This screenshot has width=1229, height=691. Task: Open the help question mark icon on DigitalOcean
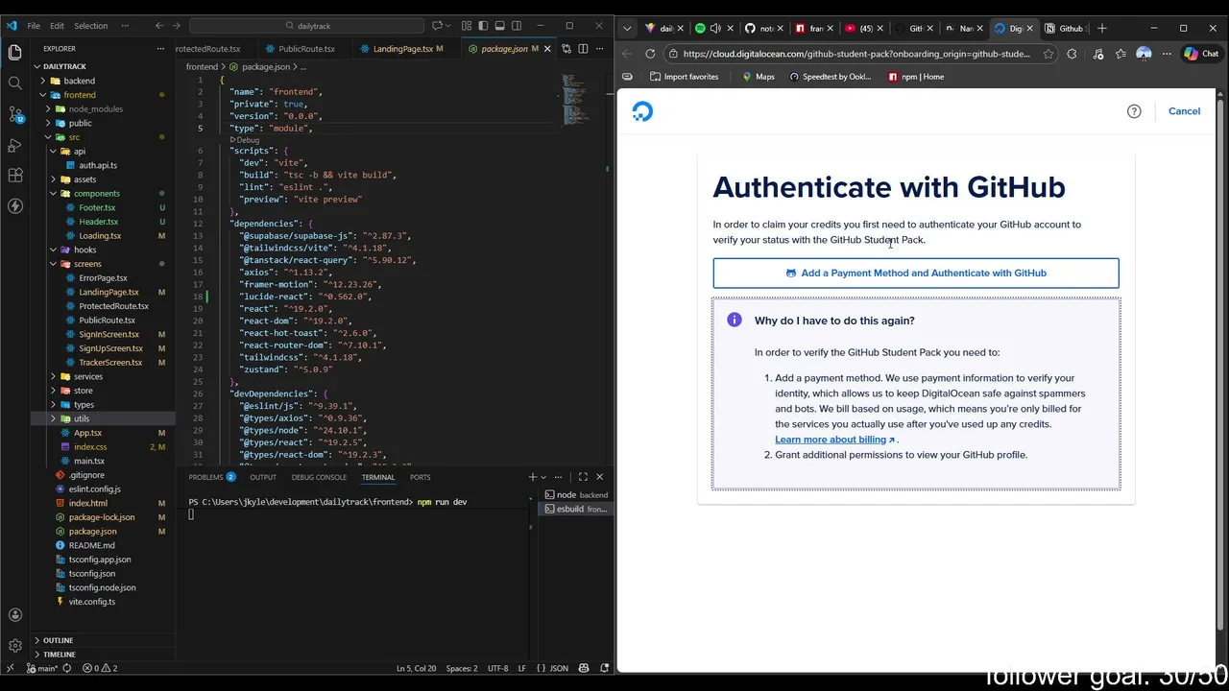(1134, 111)
